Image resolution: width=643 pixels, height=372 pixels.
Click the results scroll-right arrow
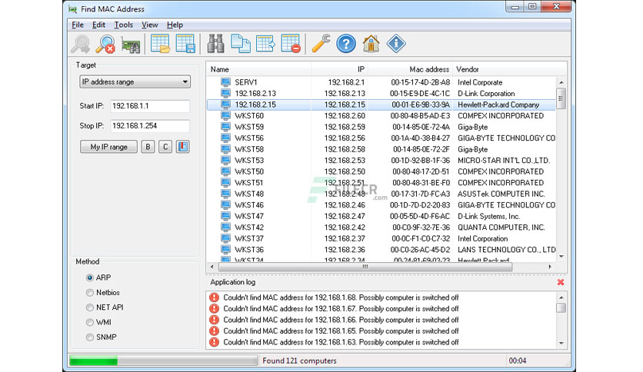coord(549,267)
